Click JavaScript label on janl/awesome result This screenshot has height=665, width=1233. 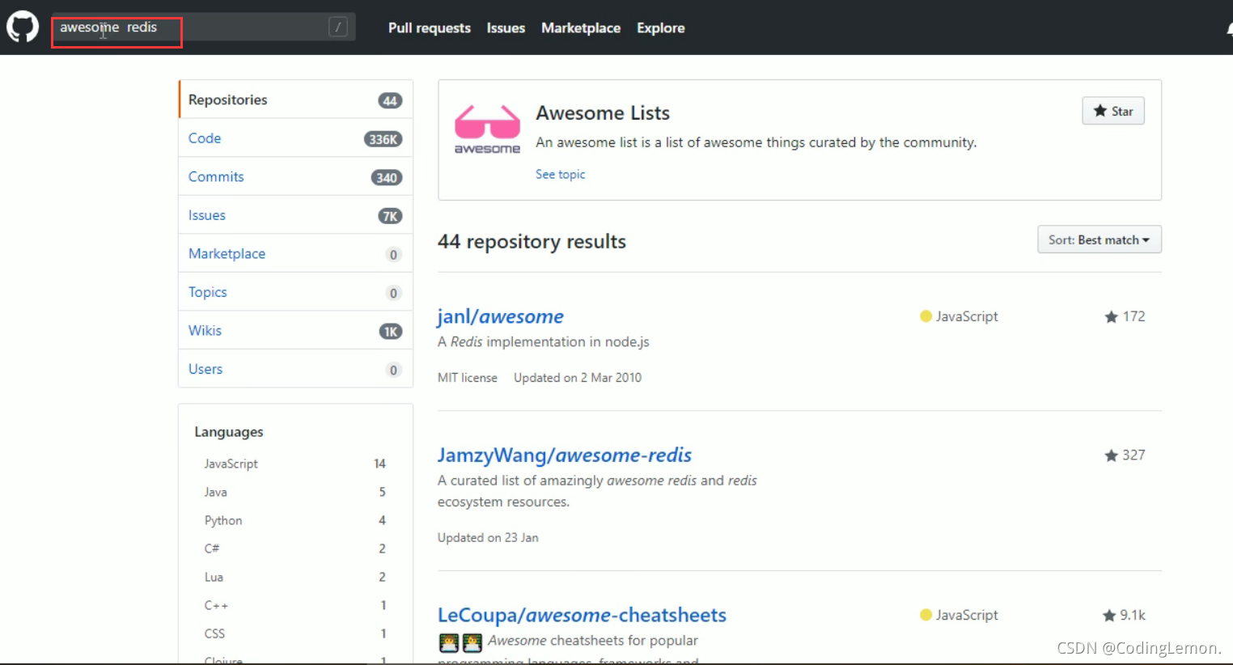click(967, 316)
